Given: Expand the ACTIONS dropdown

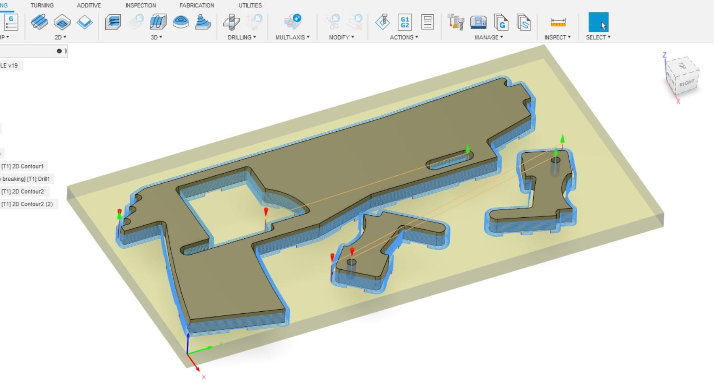Looking at the screenshot, I should [x=404, y=37].
